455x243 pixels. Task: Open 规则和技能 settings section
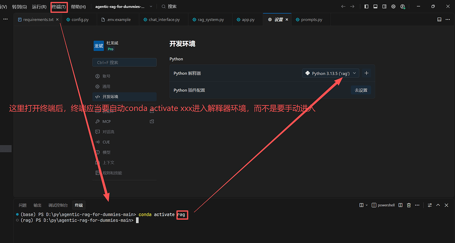click(124, 173)
